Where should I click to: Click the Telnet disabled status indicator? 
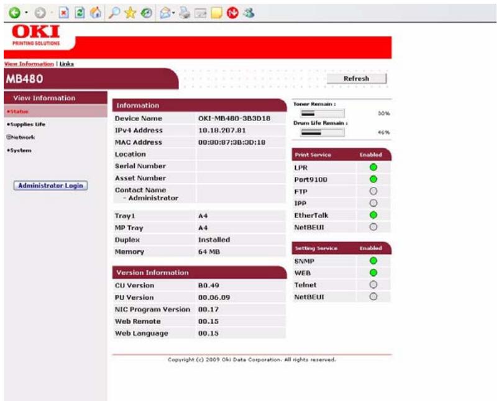373,285
